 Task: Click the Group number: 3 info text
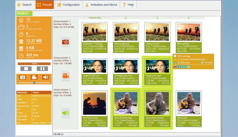coord(62,90)
